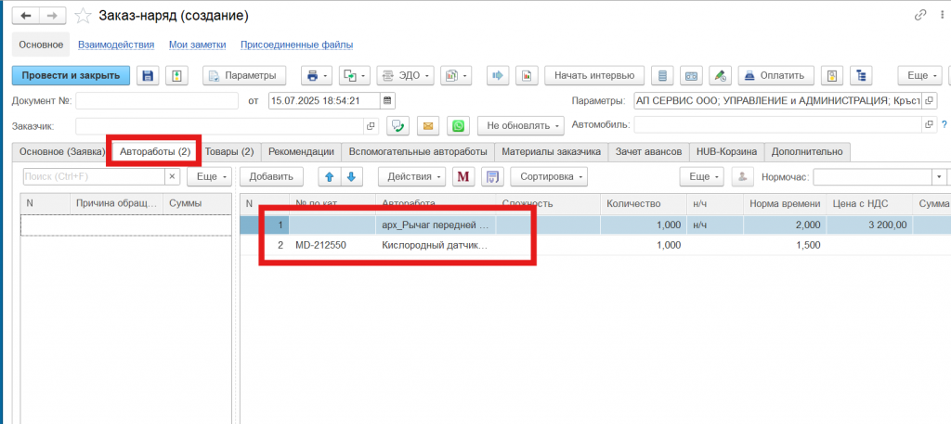The height and width of the screenshot is (424, 951).
Task: Open the Действия dropdown menu
Action: (x=411, y=176)
